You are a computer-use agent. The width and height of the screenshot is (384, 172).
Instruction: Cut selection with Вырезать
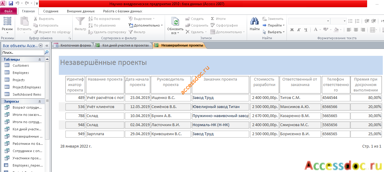click(44, 19)
